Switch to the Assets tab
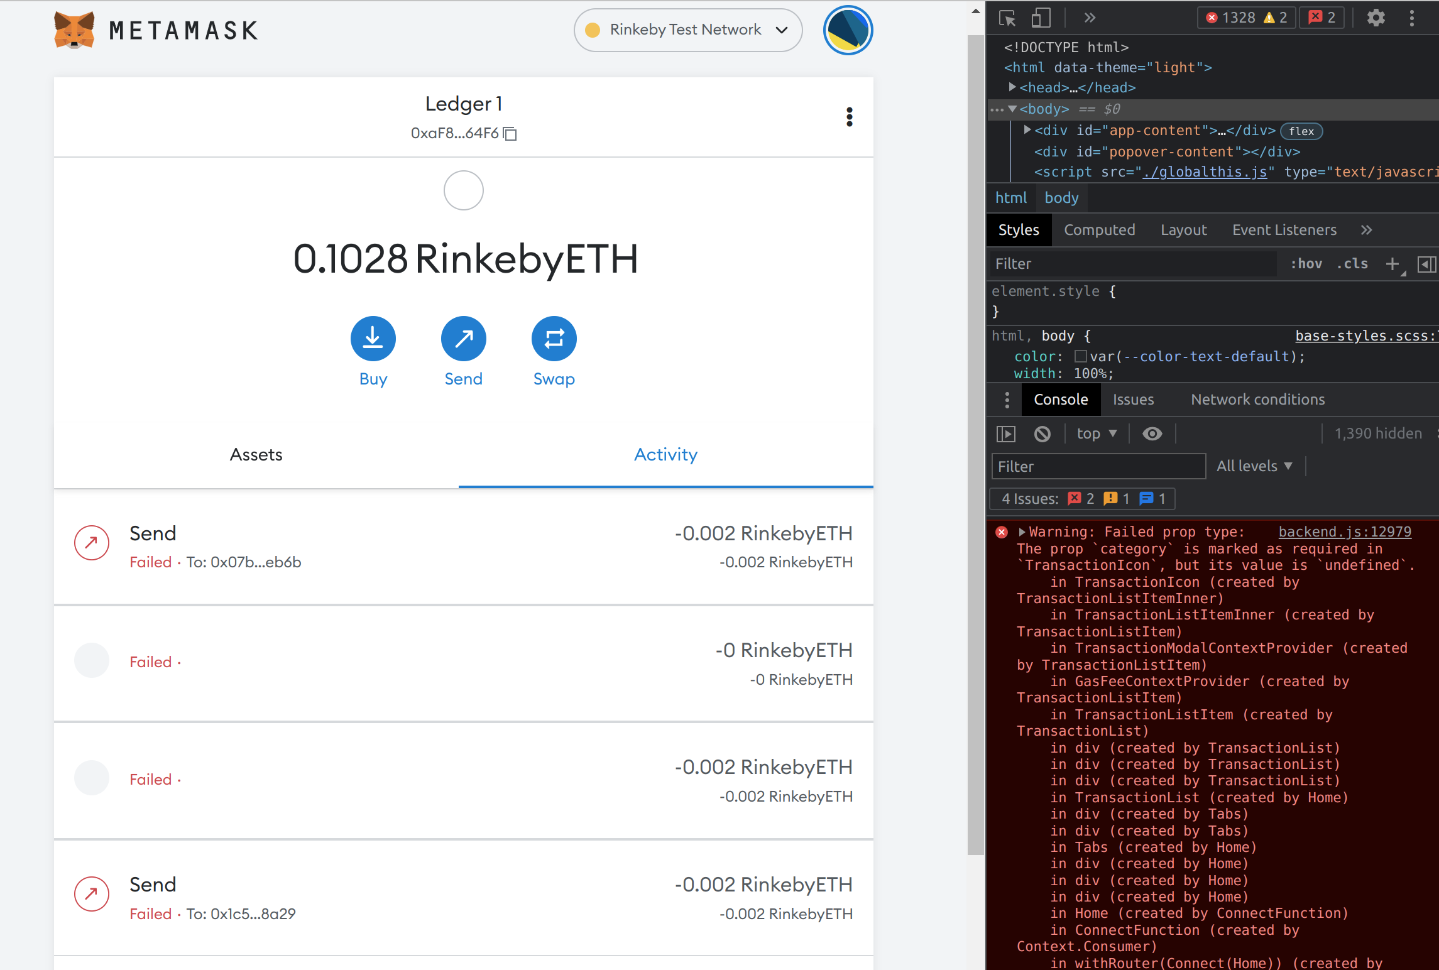 (255, 454)
